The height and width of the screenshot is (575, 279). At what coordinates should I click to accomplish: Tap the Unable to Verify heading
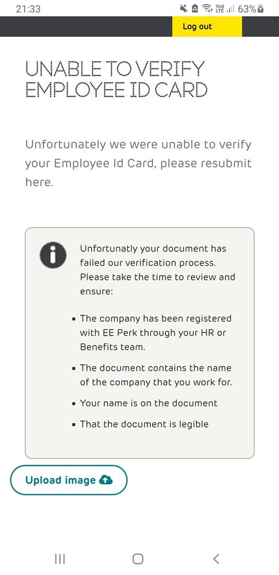coord(117,79)
